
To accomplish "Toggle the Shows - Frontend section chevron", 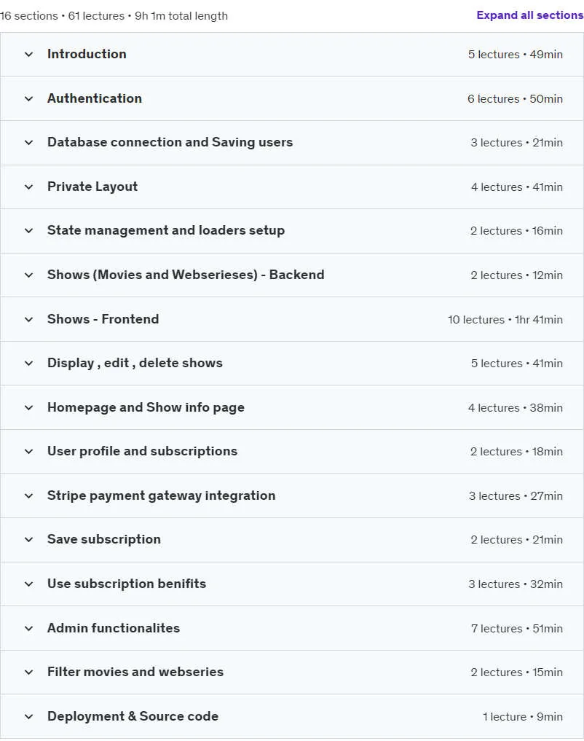I will click(29, 319).
